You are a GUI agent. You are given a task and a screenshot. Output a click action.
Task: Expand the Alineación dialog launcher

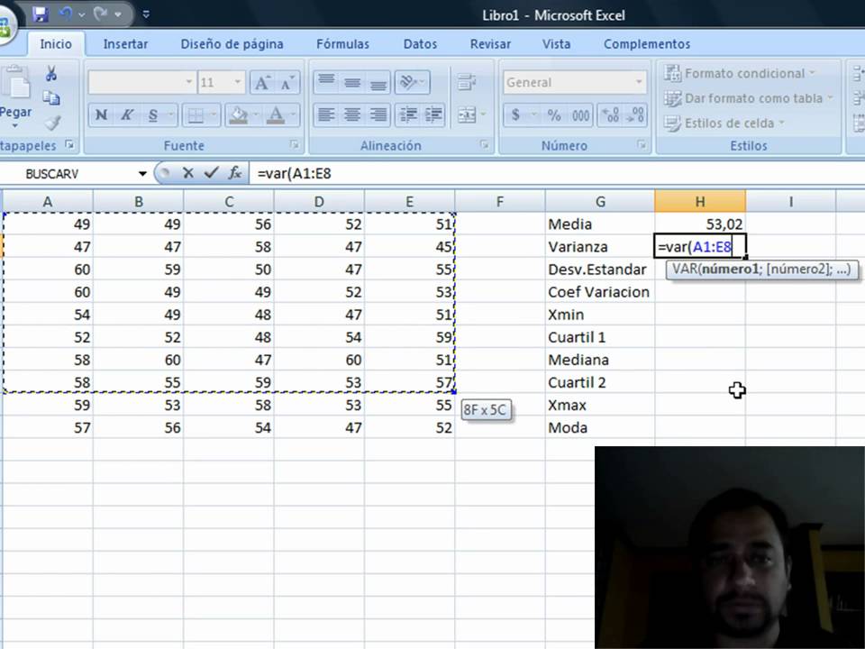coord(485,144)
